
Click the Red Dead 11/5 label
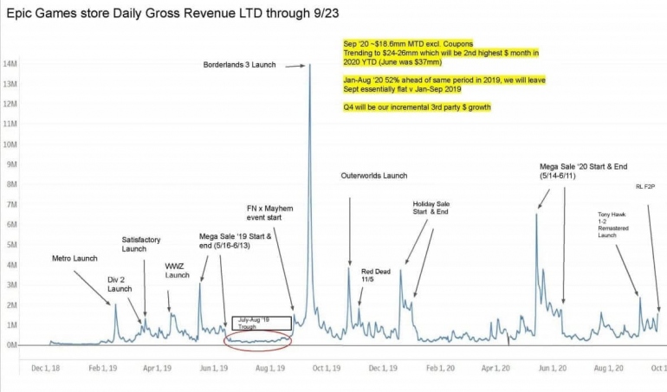(x=376, y=275)
